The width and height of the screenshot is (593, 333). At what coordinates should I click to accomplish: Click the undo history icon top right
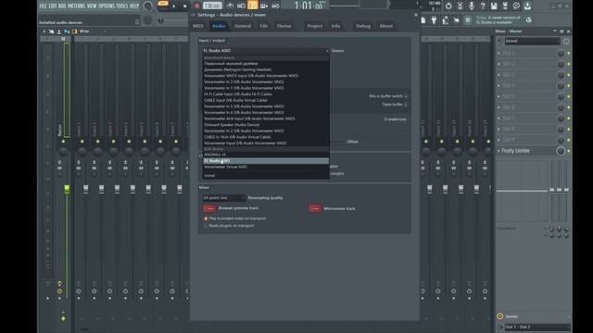[448, 6]
